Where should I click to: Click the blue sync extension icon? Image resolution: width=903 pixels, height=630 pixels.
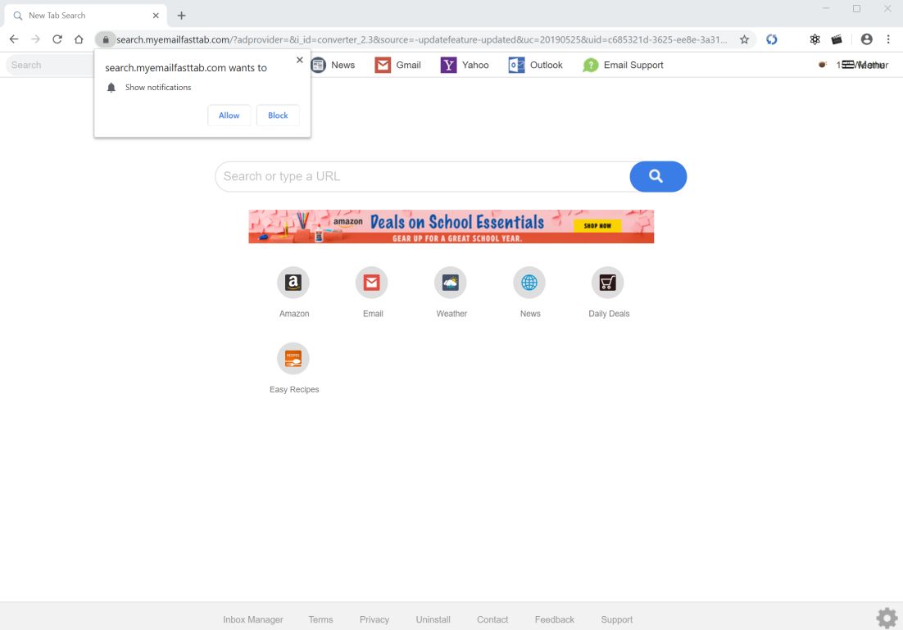[x=772, y=39]
